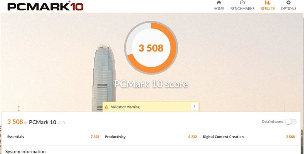Click the circular score gauge 3 508
The height and width of the screenshot is (154, 304).
point(151,48)
